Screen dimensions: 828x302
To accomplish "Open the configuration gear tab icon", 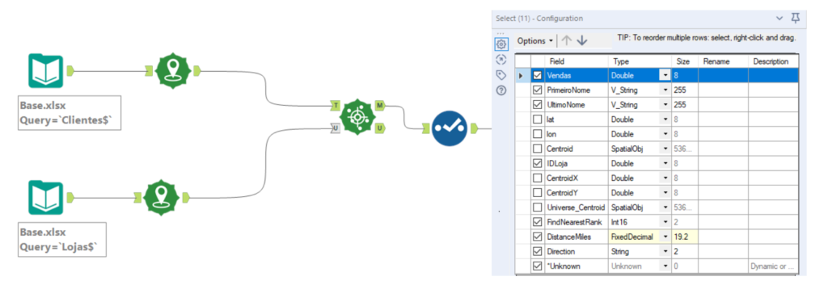I will 501,44.
